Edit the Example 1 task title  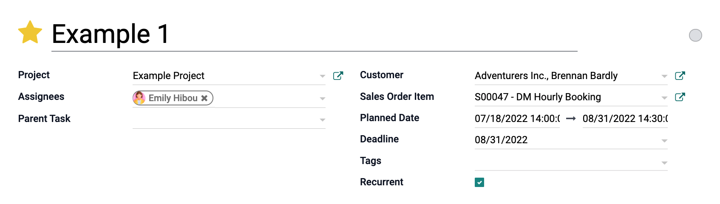(315, 34)
